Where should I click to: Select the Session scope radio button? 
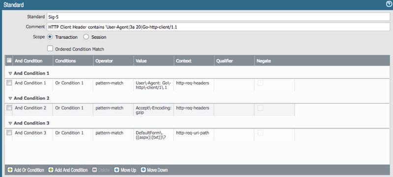(86, 37)
